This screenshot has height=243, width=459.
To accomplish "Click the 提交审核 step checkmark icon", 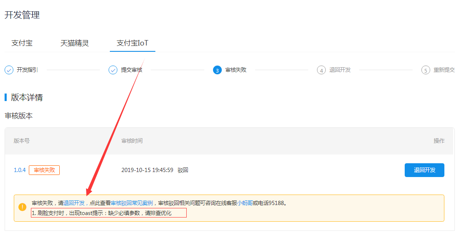I will click(113, 70).
